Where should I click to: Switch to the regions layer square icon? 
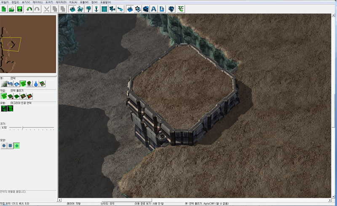pyautogui.click(x=104, y=9)
